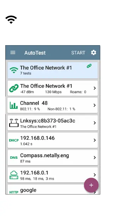Expand the 192.168.0.146 DHCP chevron
Viewport: 127px width, 216px height.
pos(95,140)
